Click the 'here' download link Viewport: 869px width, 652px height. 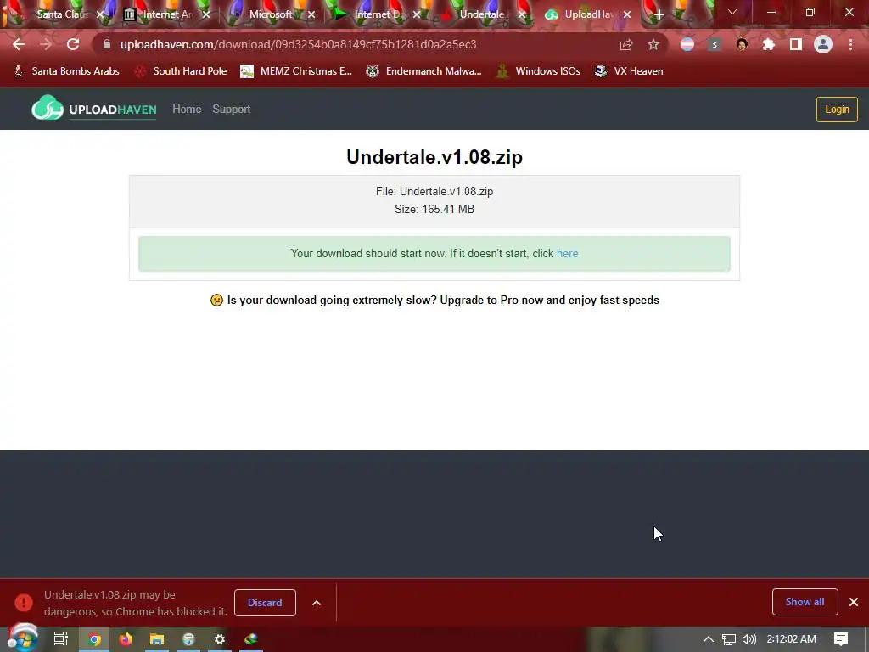point(567,253)
